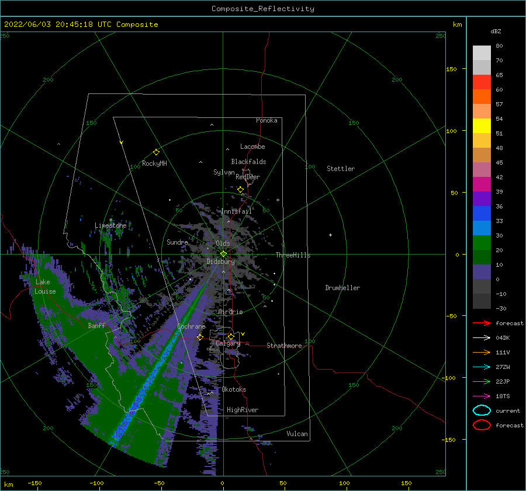Click the ThreeHills label
526x491 pixels.
[x=293, y=255]
